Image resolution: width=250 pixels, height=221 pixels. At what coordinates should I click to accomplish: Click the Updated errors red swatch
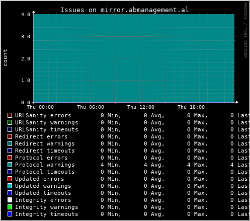10,179
